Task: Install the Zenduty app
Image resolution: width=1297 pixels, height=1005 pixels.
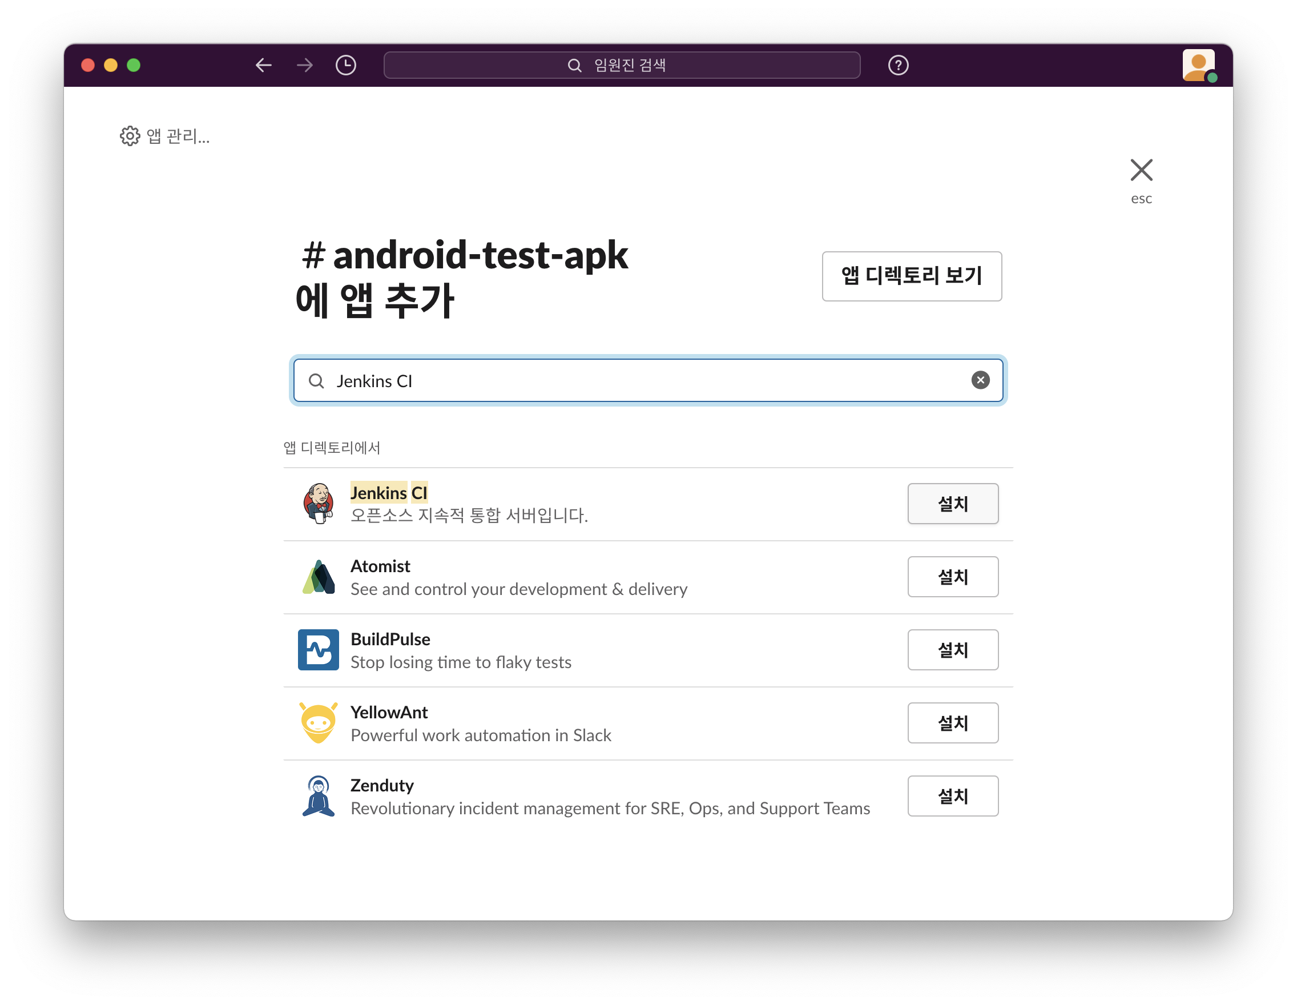Action: tap(953, 796)
